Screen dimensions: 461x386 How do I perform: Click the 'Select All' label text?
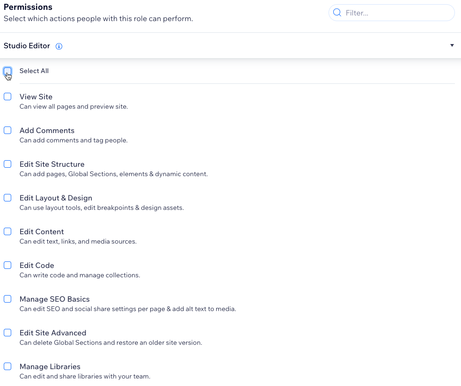point(34,71)
